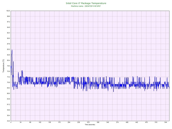Select the 85.2 temperature axis tick
The image size is (172, 129).
[8, 49]
